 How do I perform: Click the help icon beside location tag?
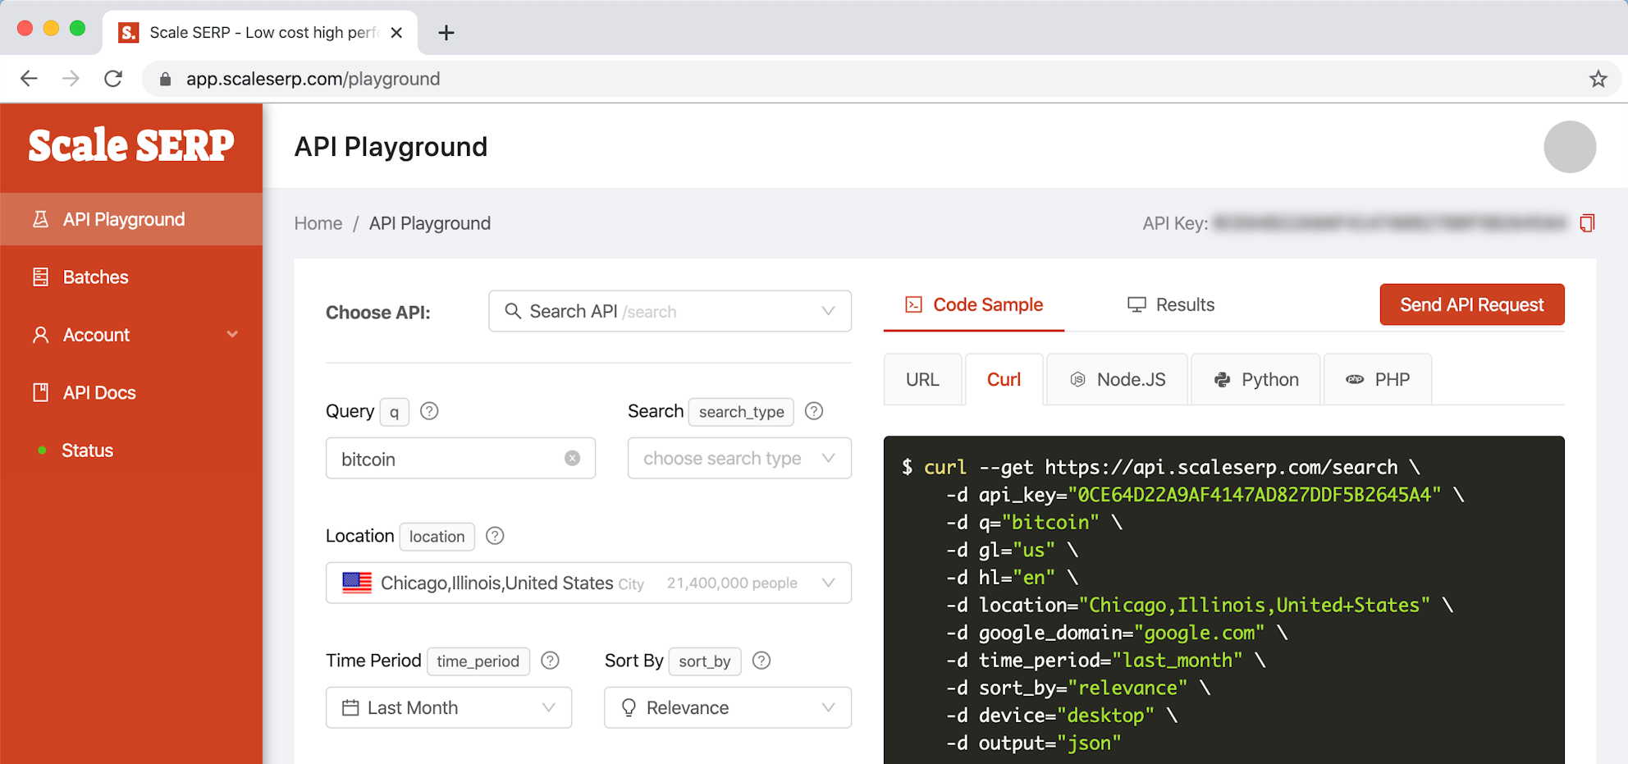[495, 536]
